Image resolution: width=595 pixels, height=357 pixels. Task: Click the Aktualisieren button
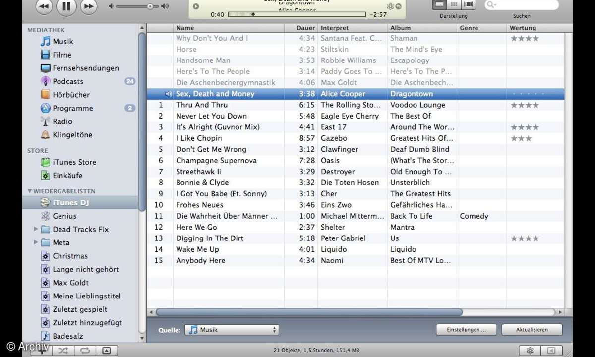[x=532, y=330]
